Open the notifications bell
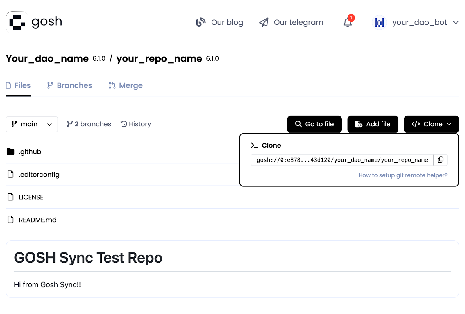Viewport: 465px width, 314px height. coord(348,22)
